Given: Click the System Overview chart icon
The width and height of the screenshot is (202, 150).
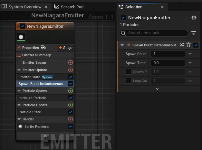Looking at the screenshot, I should click(x=4, y=7).
